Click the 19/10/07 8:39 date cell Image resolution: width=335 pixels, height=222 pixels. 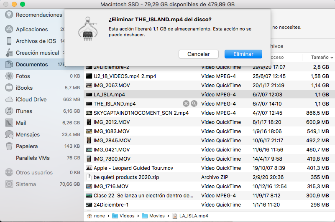coord(269,168)
